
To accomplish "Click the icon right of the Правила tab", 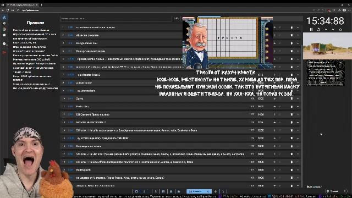I will click(x=216, y=191).
